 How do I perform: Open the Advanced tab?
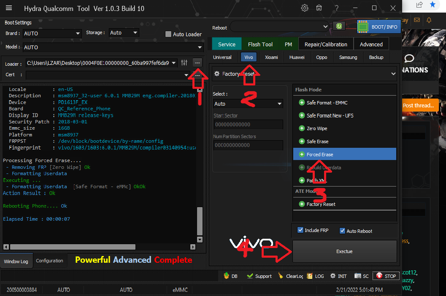click(x=371, y=44)
